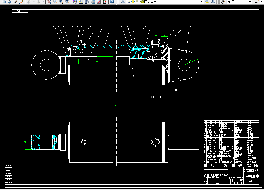Click the UCS origin square icon
The height and width of the screenshot is (190, 264).
(133, 97)
